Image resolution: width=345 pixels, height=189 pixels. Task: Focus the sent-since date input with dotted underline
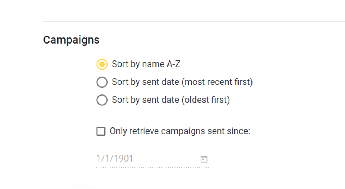pos(153,159)
